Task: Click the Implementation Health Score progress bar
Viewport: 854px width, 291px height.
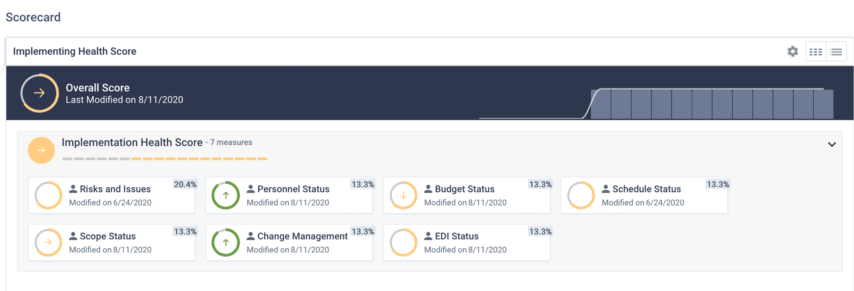Action: [x=165, y=159]
